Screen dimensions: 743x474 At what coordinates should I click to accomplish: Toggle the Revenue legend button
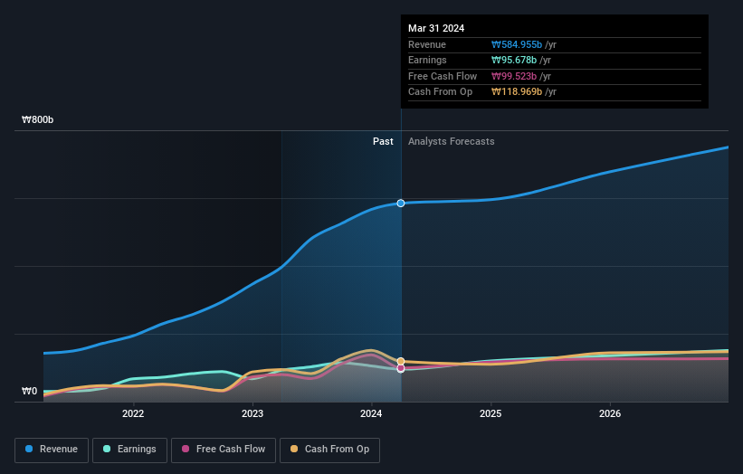point(52,450)
